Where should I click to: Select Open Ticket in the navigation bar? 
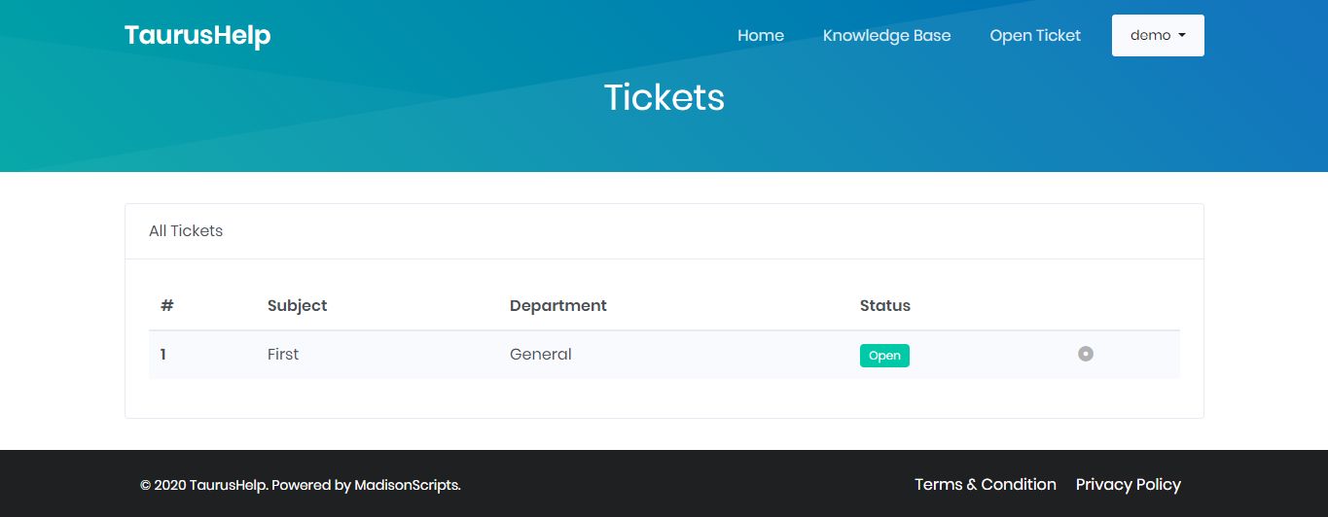1035,35
